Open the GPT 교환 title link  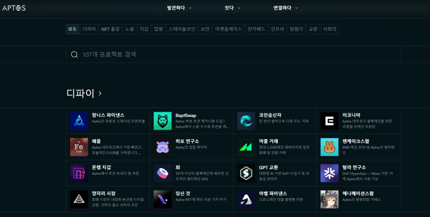click(269, 167)
